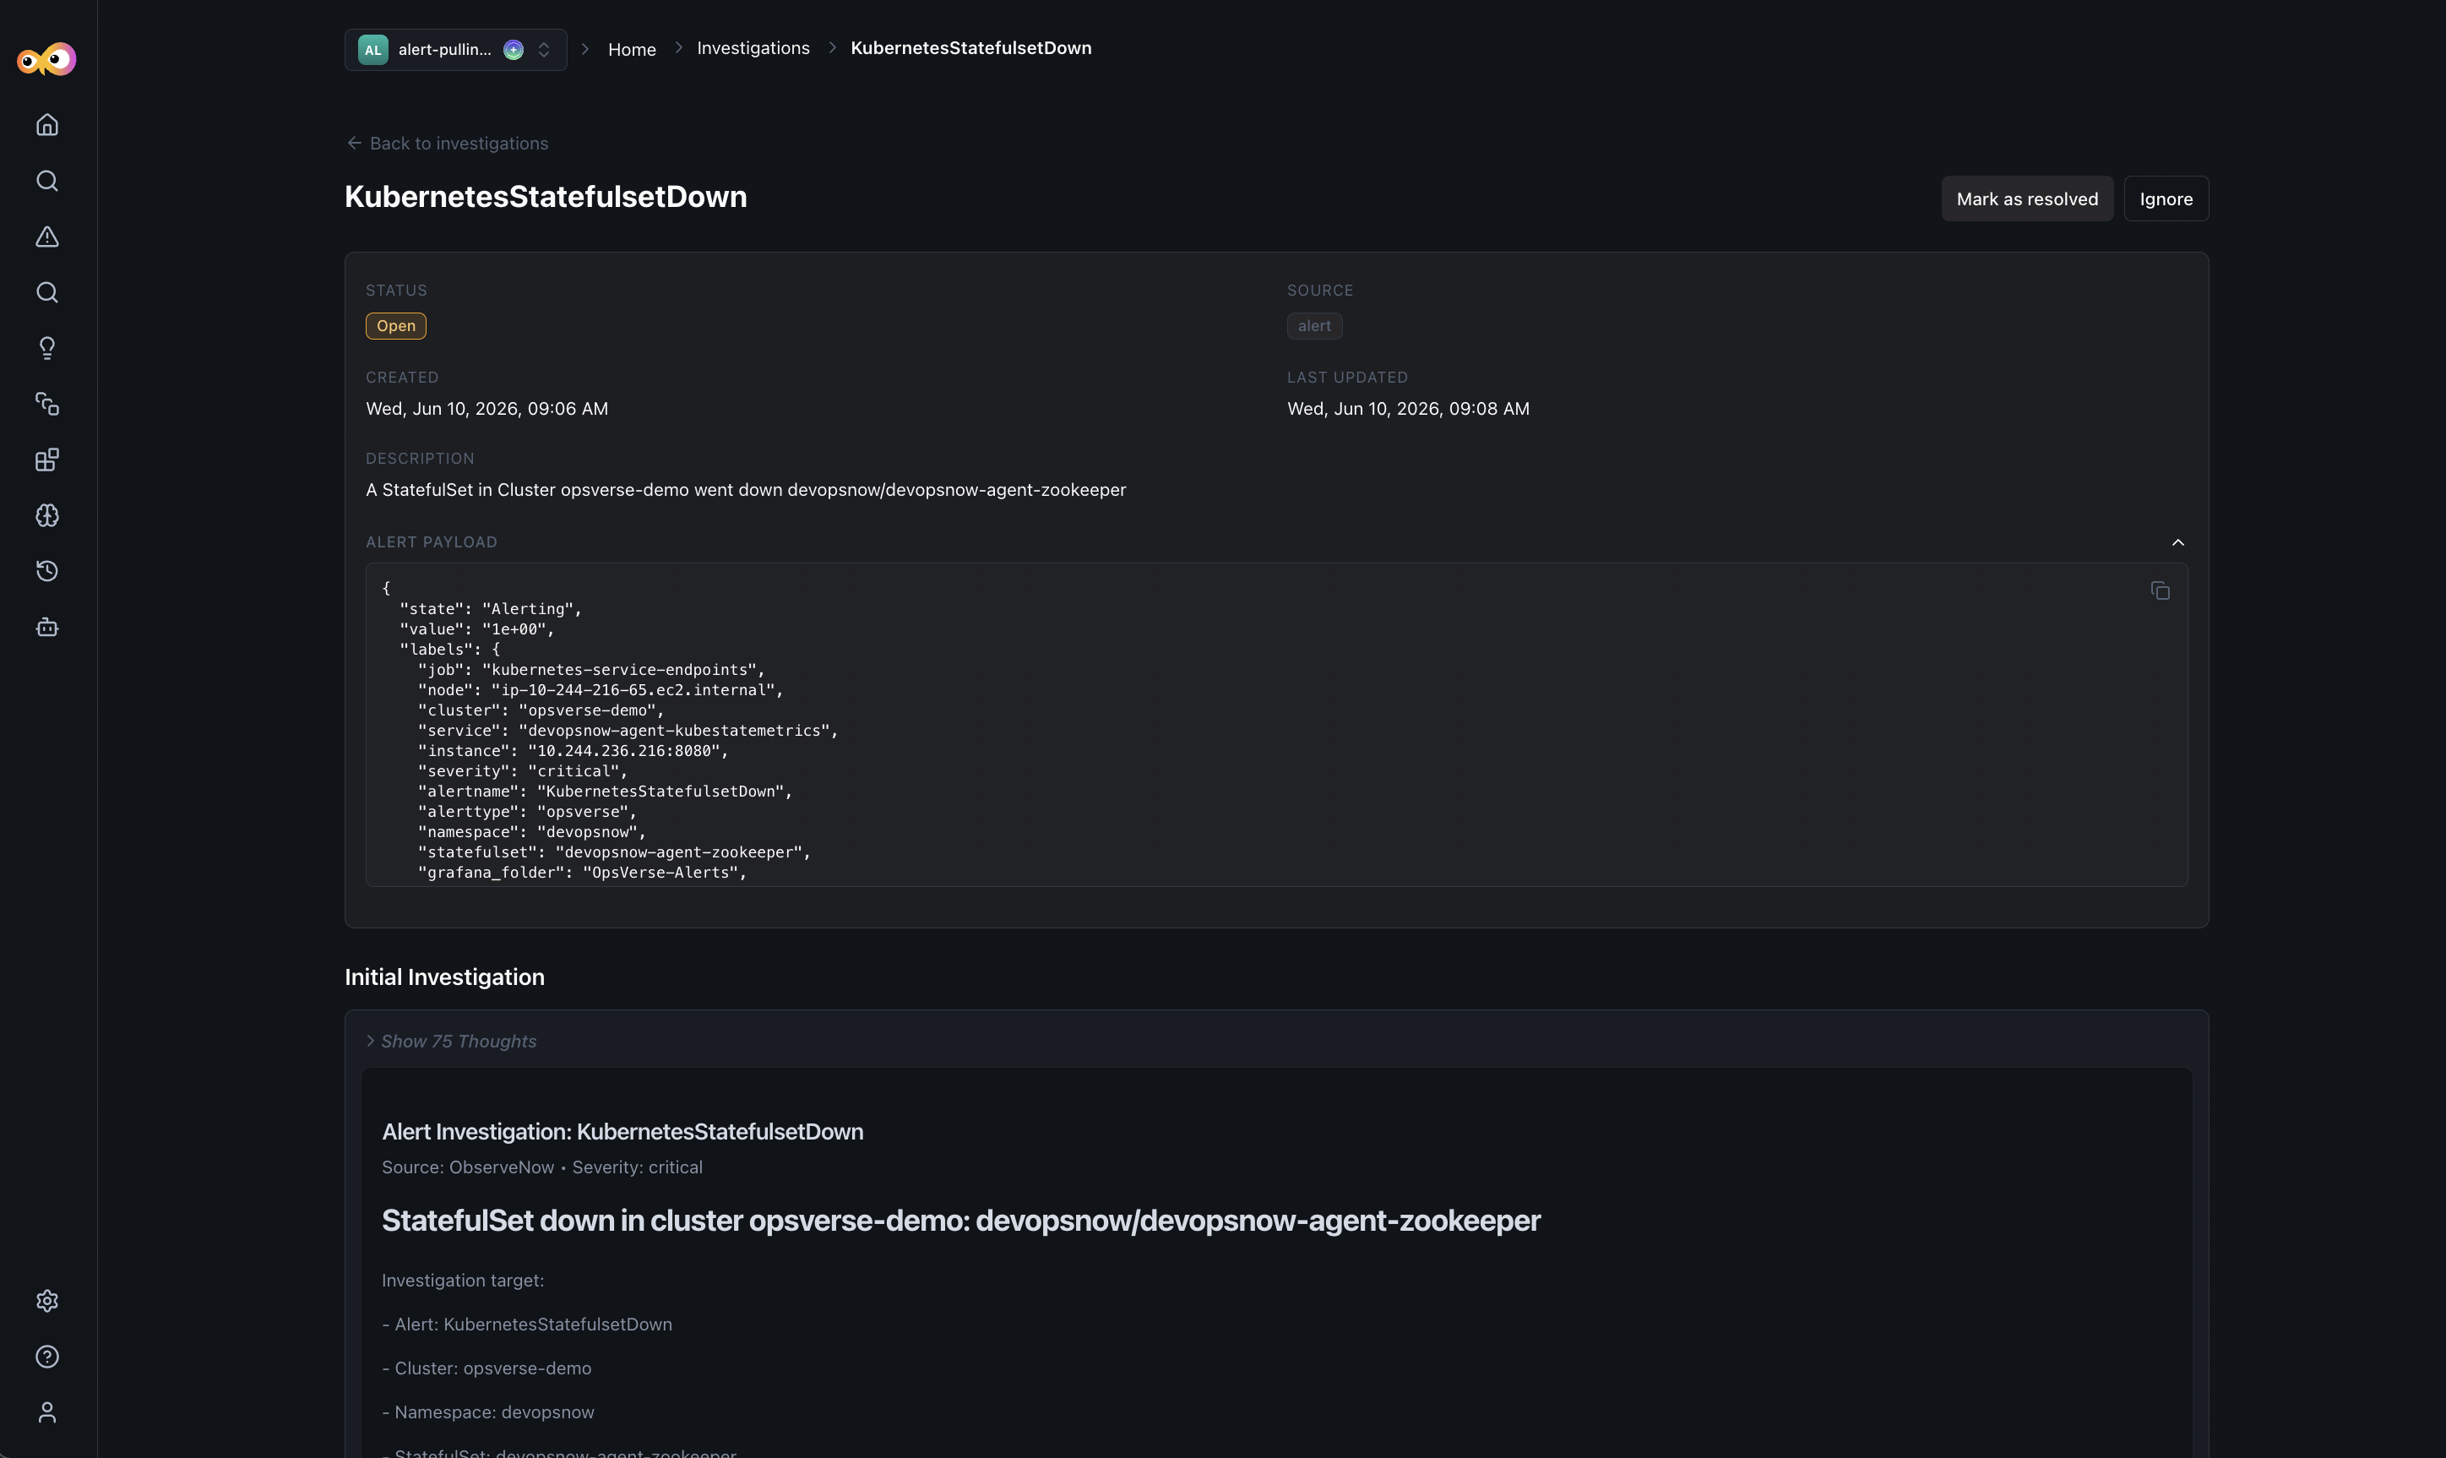This screenshot has width=2446, height=1458.
Task: Click the "statefulset" devopsnow-agent-zookeeper line
Action: pyautogui.click(x=614, y=851)
